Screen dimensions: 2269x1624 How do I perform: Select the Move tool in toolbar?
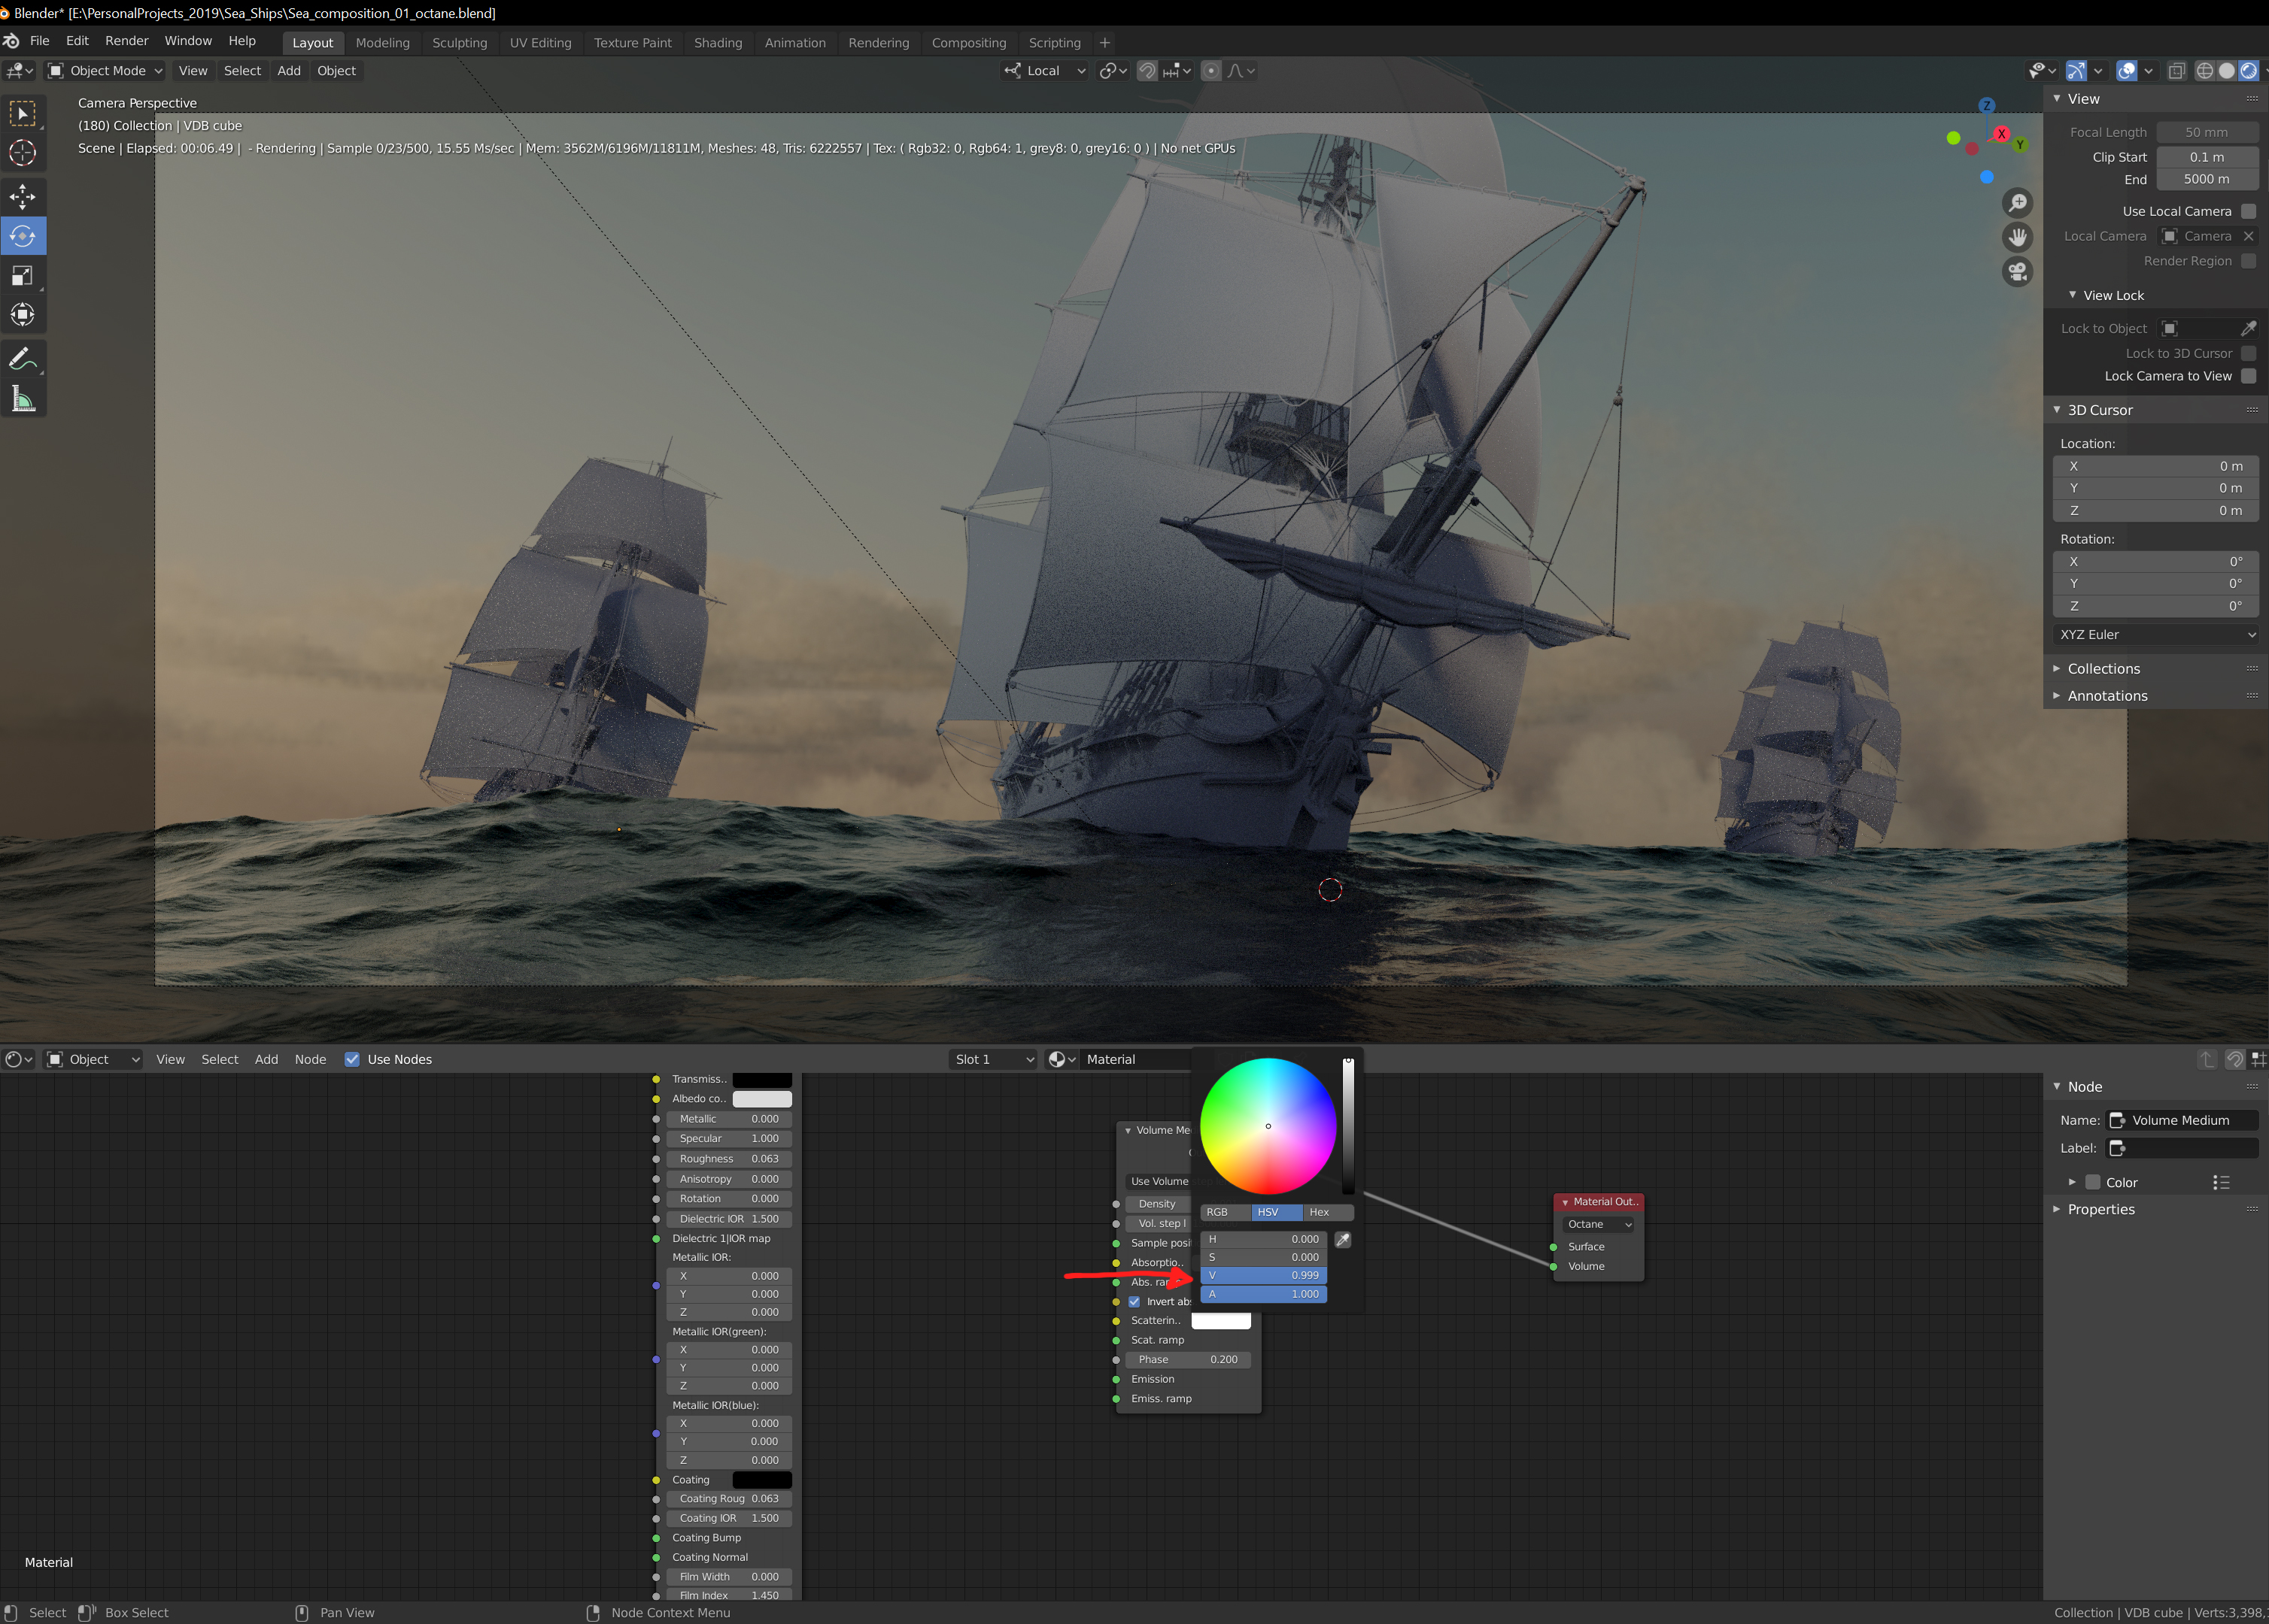tap(22, 196)
